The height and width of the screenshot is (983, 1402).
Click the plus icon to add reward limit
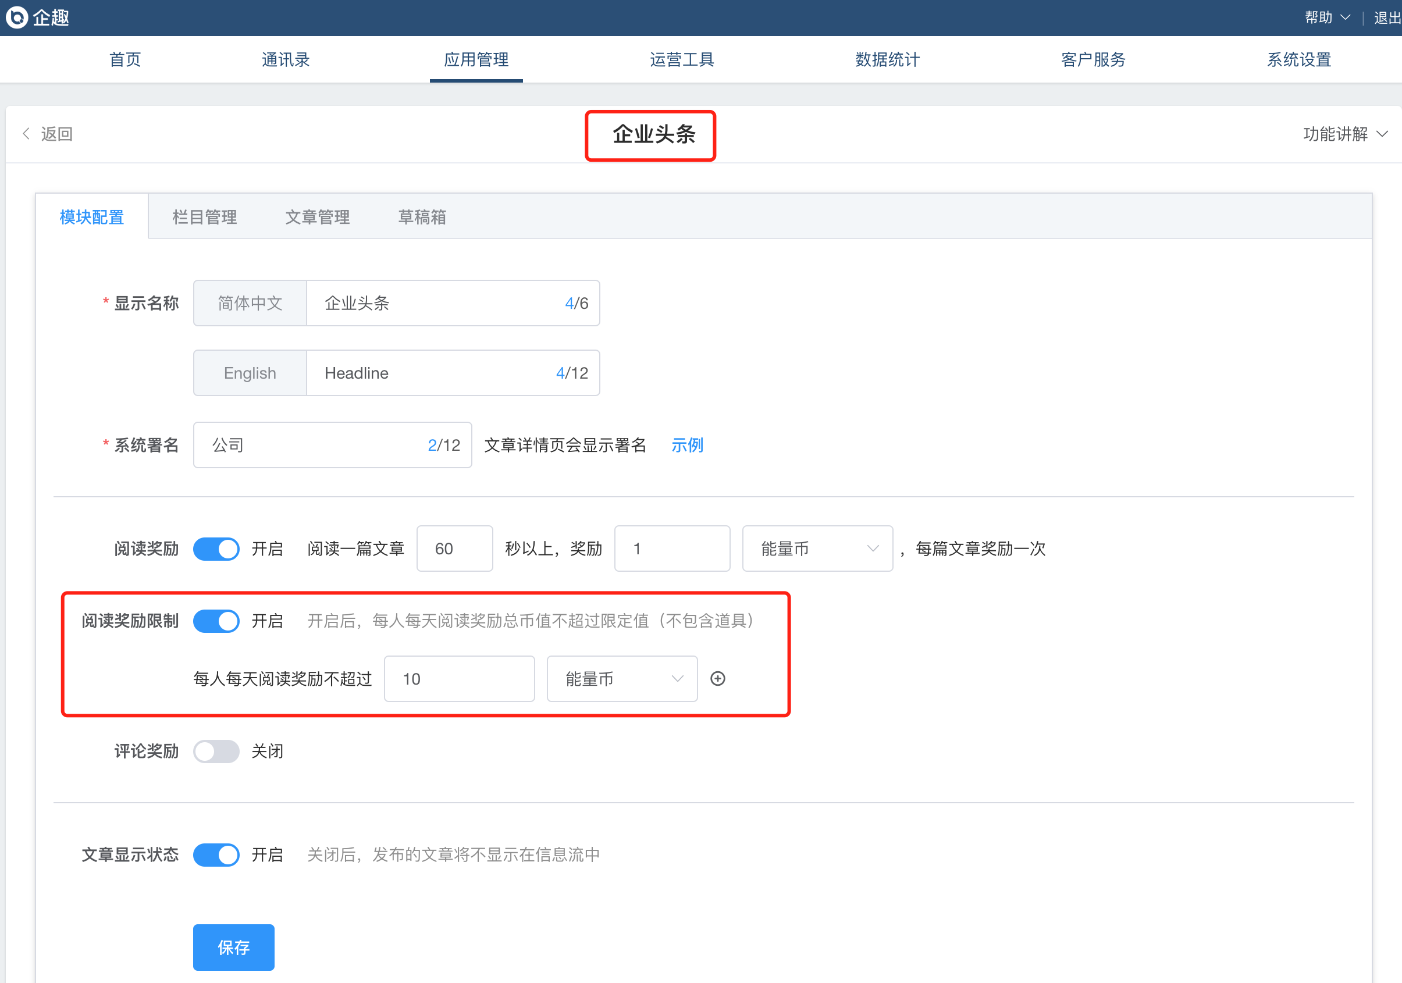(x=717, y=679)
